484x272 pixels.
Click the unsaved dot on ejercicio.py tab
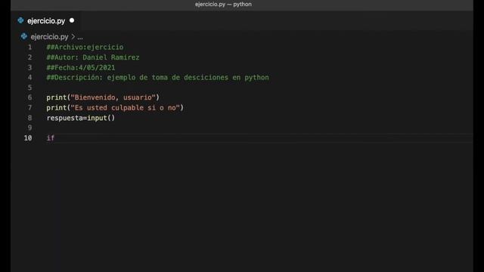pos(72,20)
